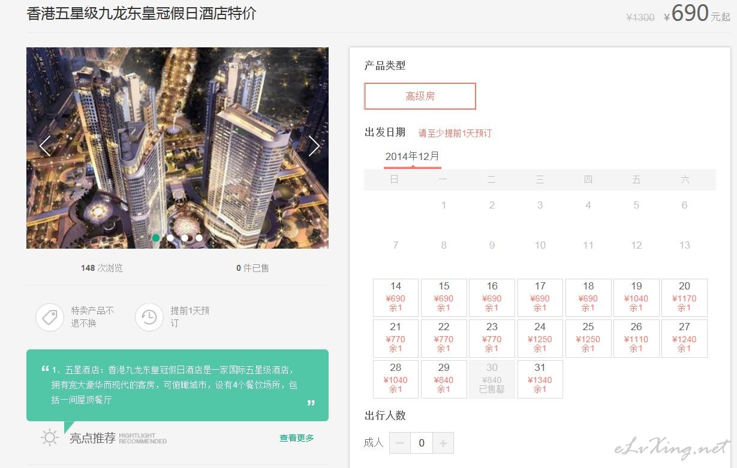Viewport: 737px width, 468px height.
Task: Pick December 15 at ¥690
Action: 444,297
